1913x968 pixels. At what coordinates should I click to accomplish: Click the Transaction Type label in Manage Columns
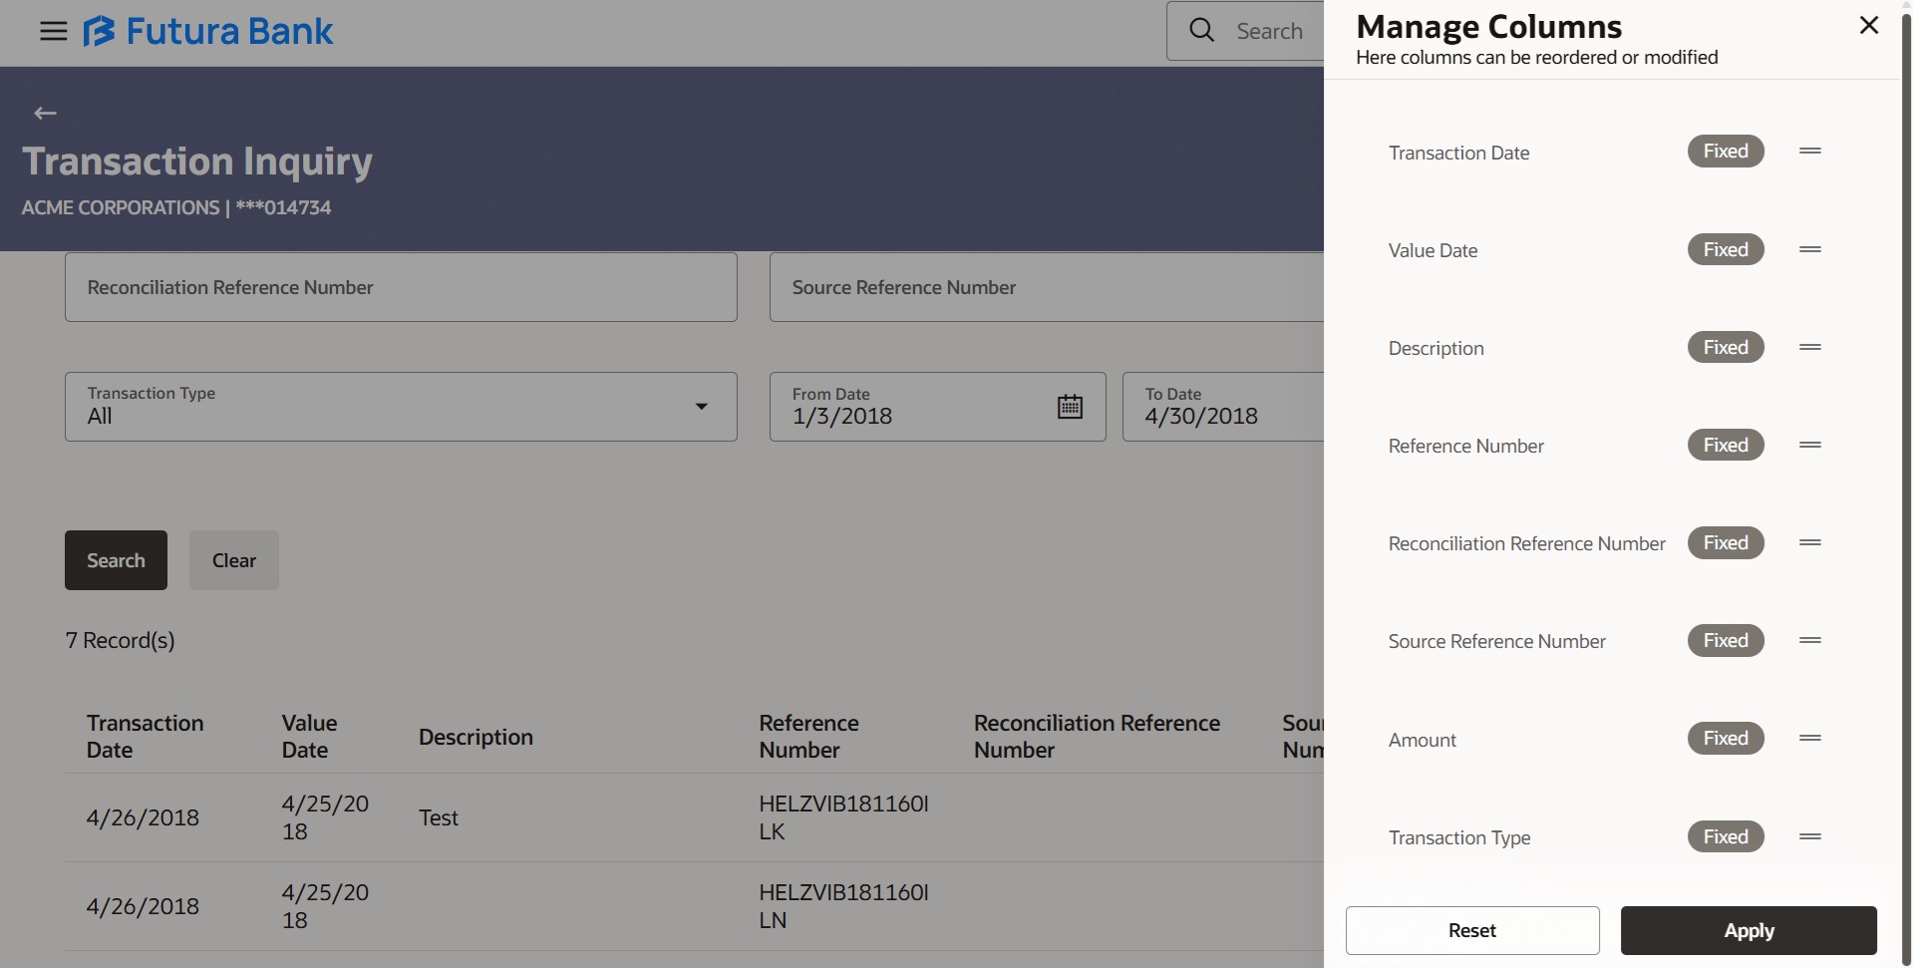[x=1459, y=837]
